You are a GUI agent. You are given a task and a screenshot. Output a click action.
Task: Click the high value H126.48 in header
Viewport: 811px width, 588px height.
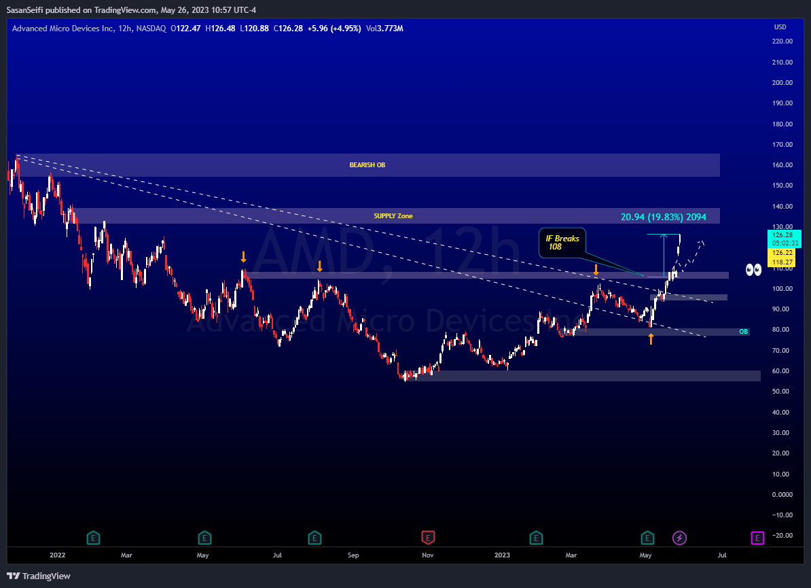(x=220, y=29)
